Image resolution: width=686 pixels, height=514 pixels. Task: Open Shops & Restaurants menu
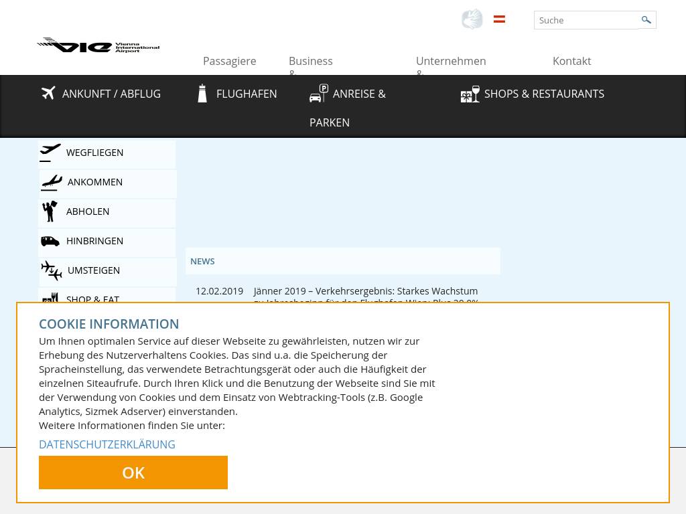(x=543, y=94)
